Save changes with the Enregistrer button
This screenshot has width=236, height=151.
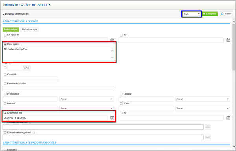[x=210, y=14]
